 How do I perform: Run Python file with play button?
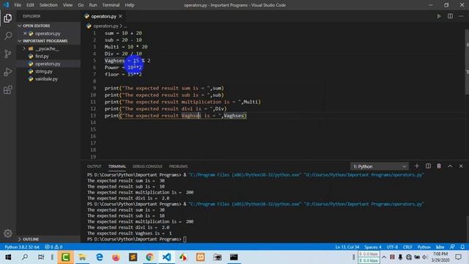tap(439, 16)
